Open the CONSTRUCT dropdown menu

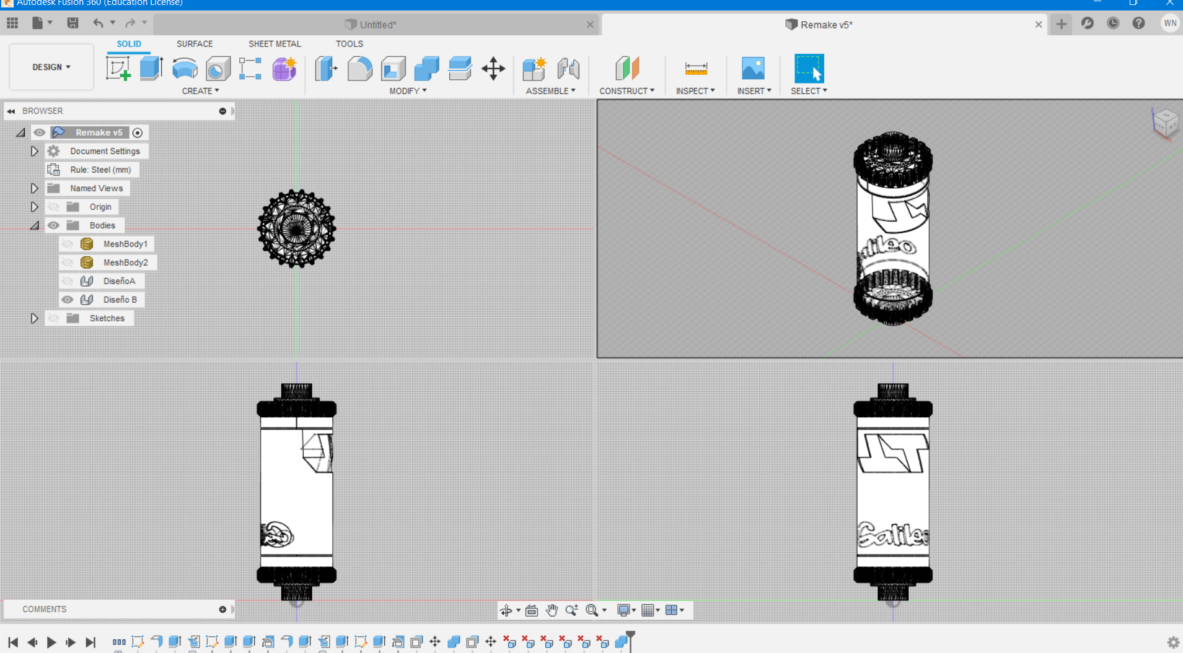tap(627, 91)
